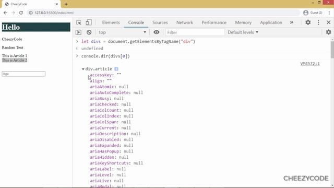
Task: Minimize the browser window
Action: click(313, 3)
